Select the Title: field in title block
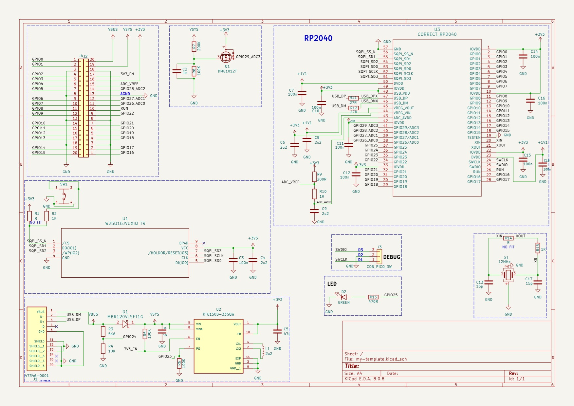 (352, 366)
